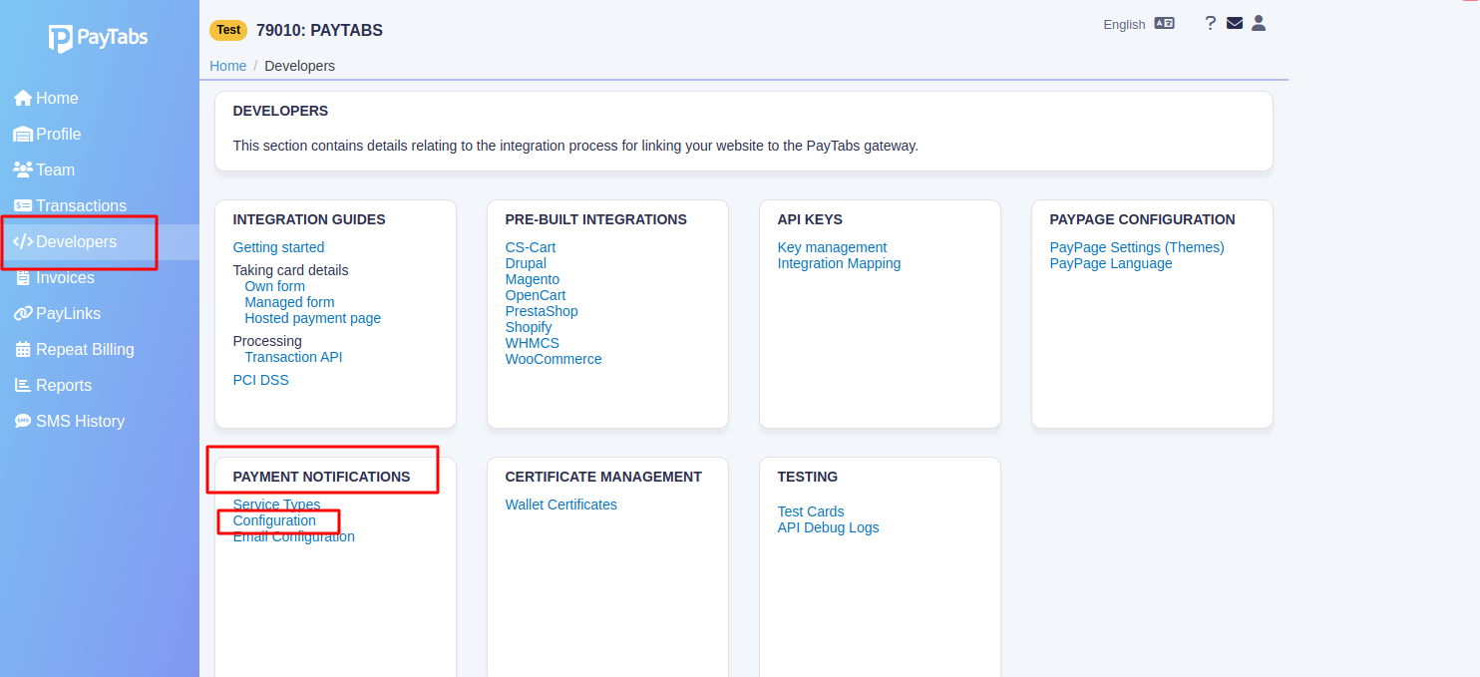
Task: Open the CS-Cart integration
Action: 531,247
